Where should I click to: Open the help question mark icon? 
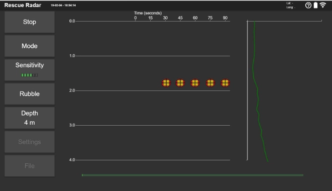coord(308,6)
